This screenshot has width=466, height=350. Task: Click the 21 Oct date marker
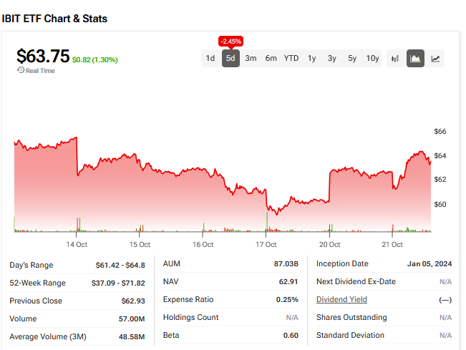[x=393, y=244]
